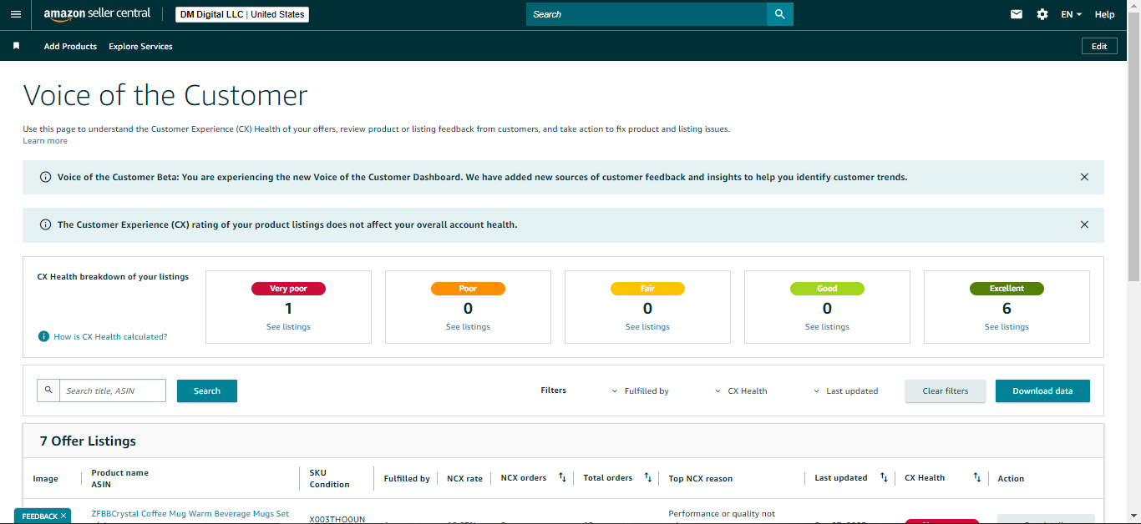Click the SKU Condition column header
Image resolution: width=1141 pixels, height=524 pixels.
coord(329,478)
